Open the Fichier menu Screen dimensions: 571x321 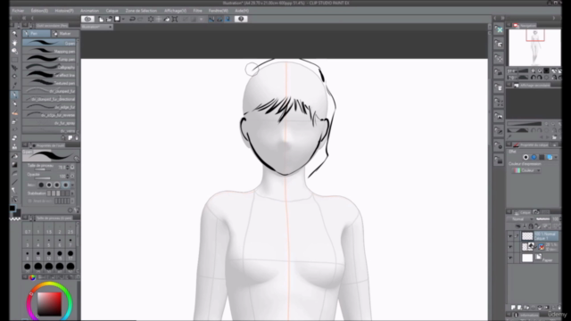point(18,11)
